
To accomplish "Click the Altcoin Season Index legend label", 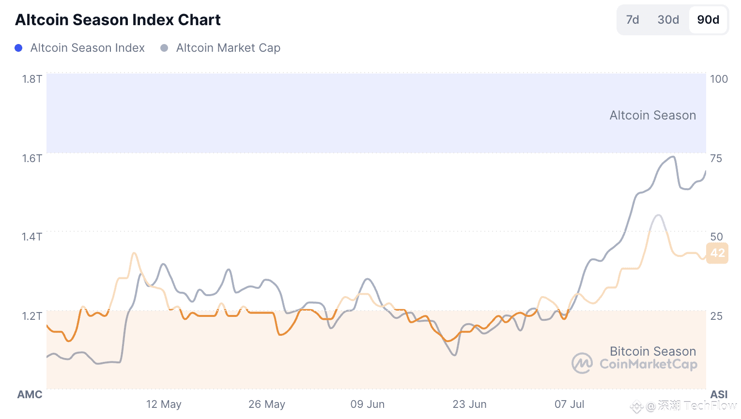I will tap(88, 48).
